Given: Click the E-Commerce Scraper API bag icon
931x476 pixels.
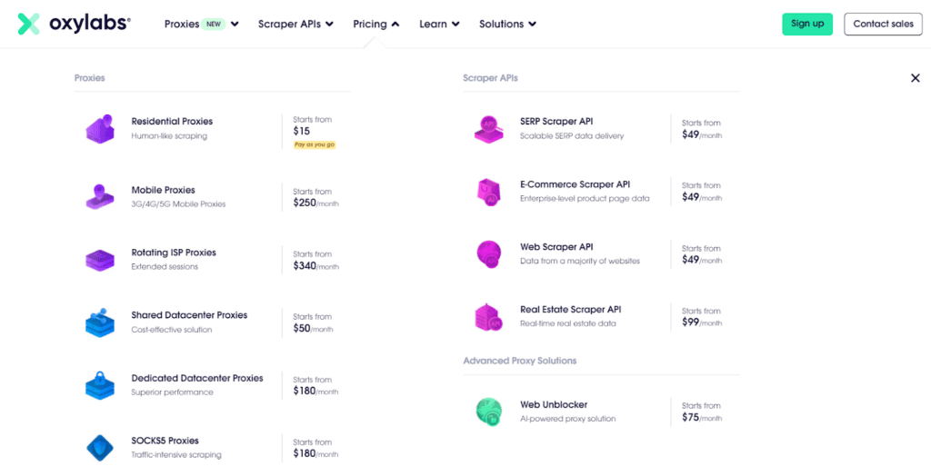Looking at the screenshot, I should [488, 192].
